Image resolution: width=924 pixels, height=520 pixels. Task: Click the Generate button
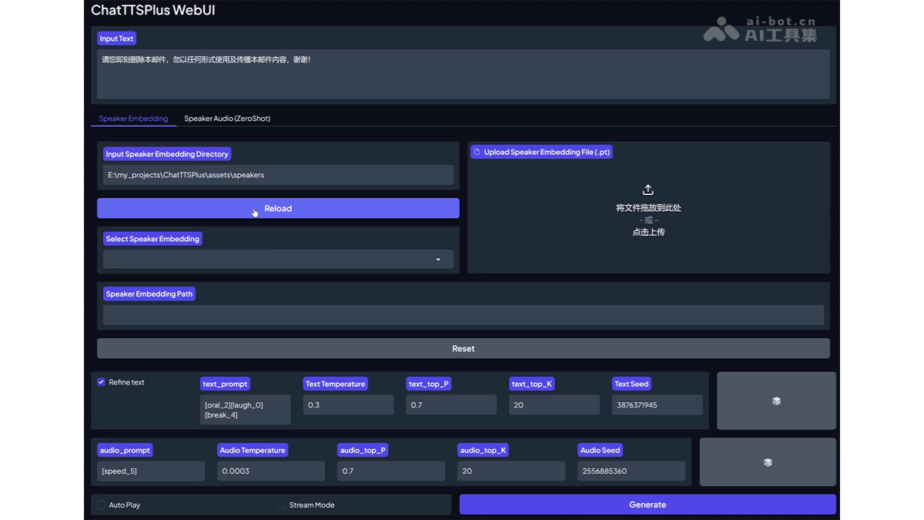pos(648,505)
